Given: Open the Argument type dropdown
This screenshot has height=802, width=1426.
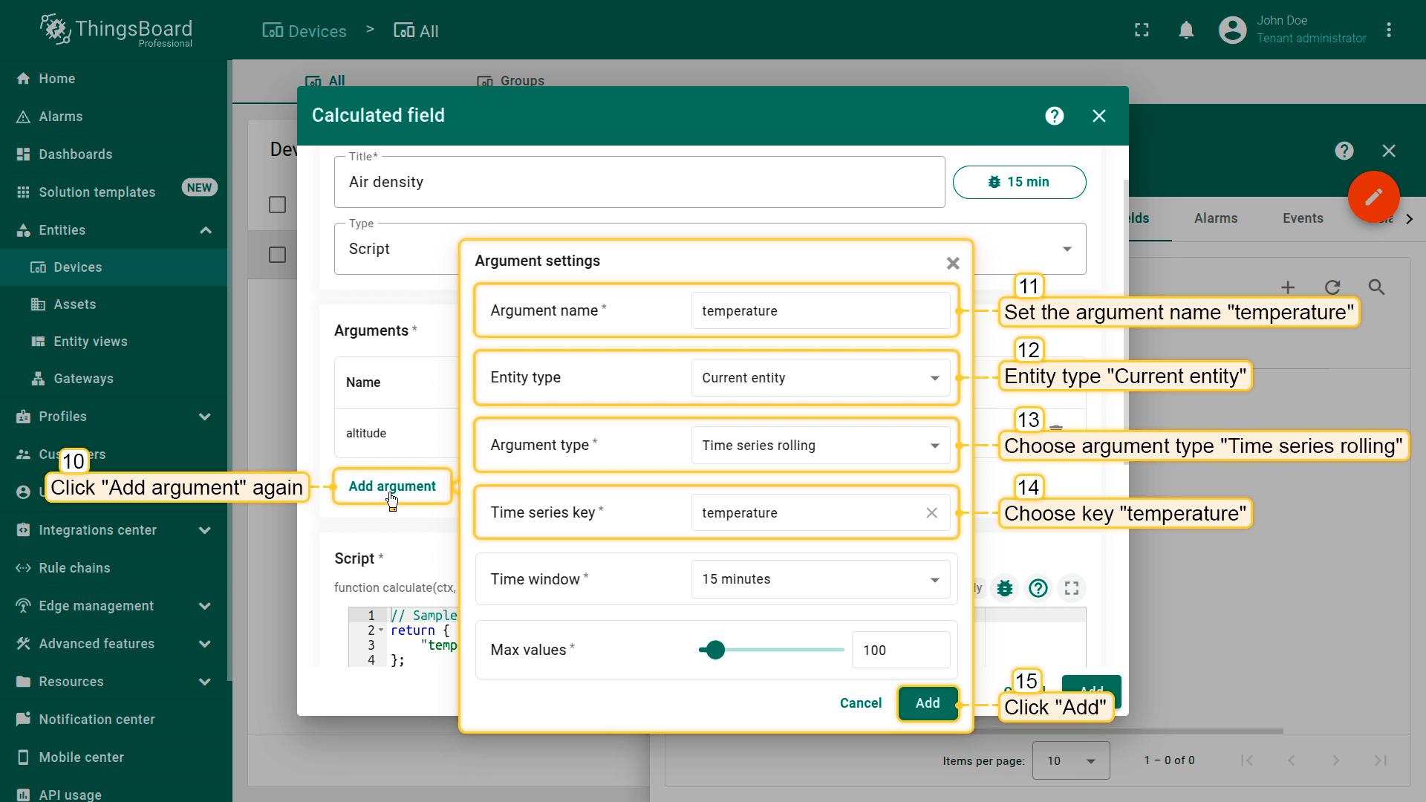Looking at the screenshot, I should coord(820,446).
